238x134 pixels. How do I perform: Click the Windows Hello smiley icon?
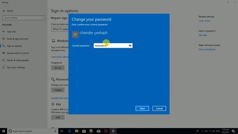pos(54,41)
